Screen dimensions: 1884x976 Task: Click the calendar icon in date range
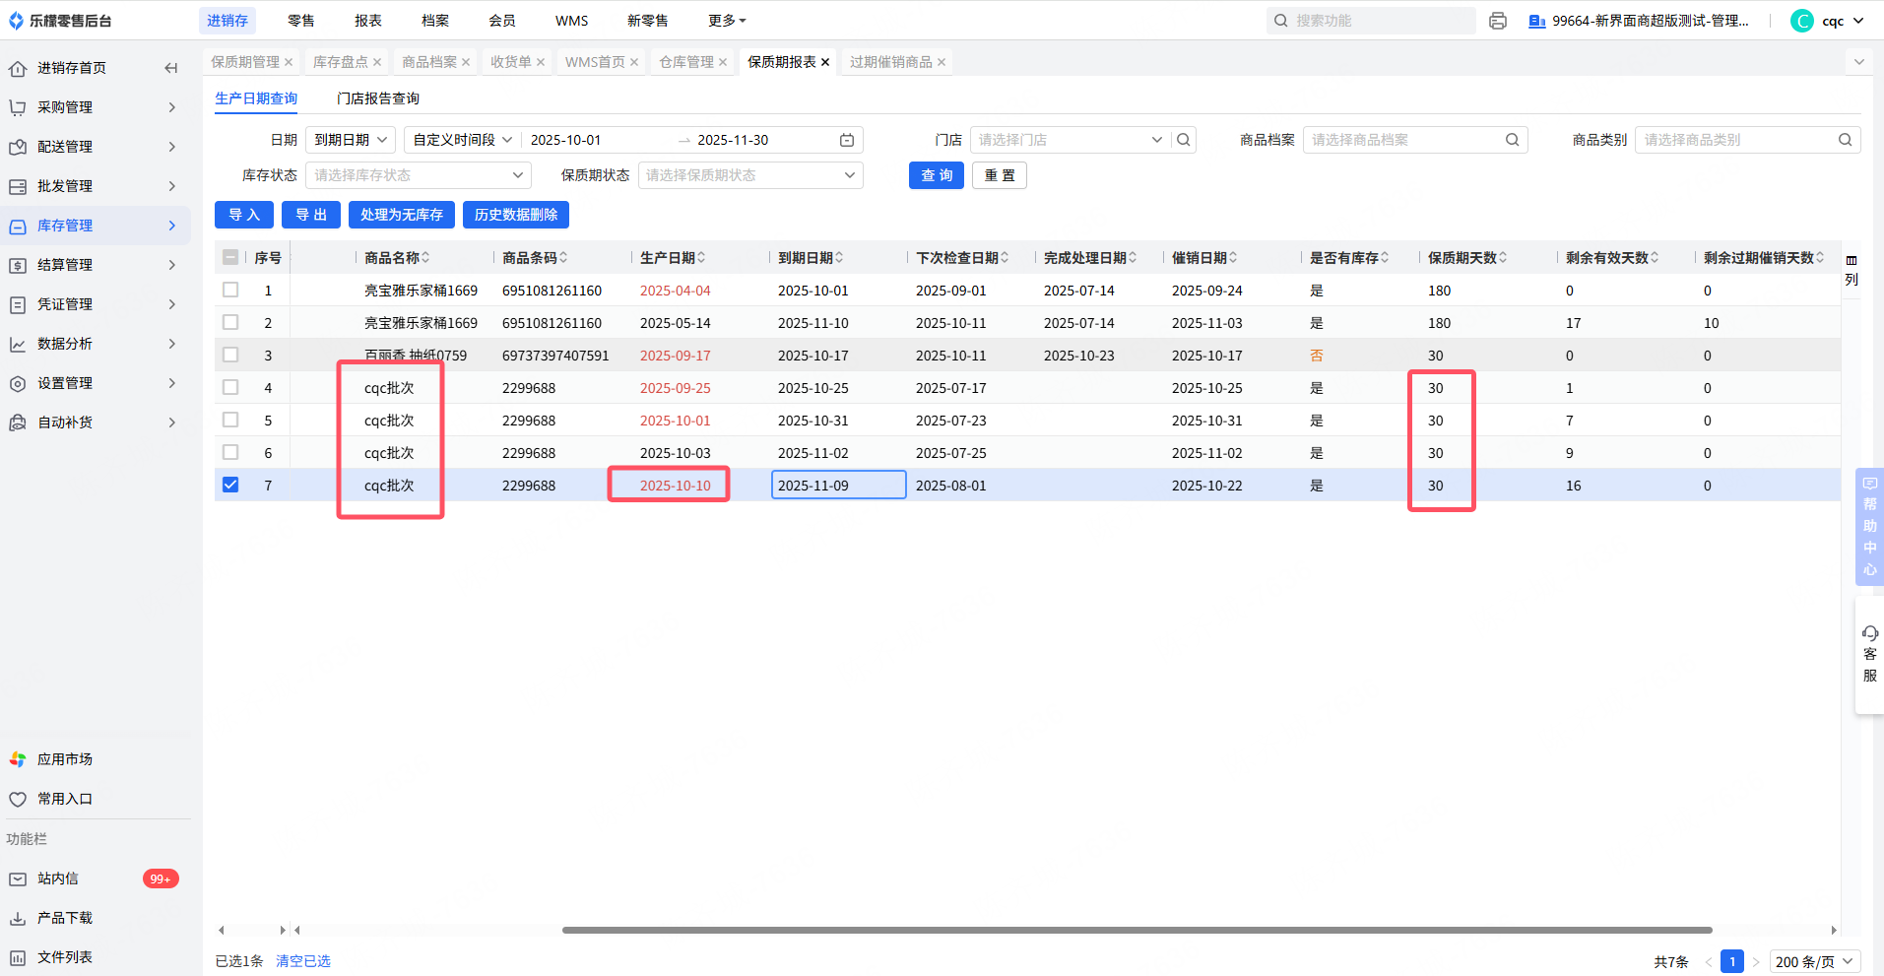click(x=846, y=140)
